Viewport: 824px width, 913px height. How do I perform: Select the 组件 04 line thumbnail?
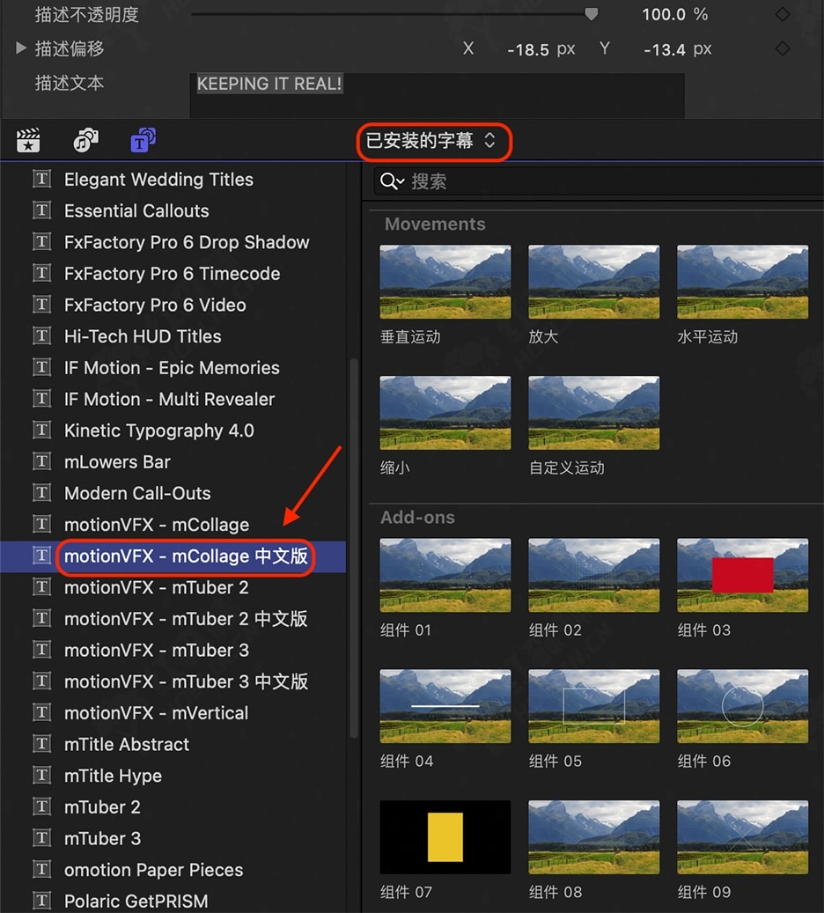tap(445, 706)
